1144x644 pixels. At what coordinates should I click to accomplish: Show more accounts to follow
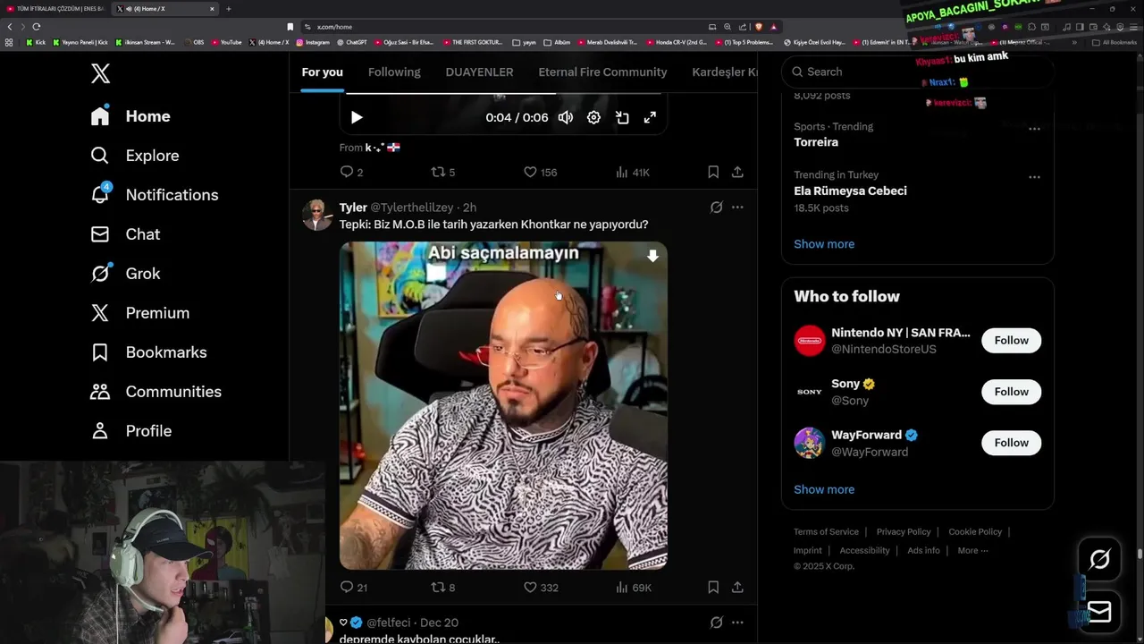point(824,489)
